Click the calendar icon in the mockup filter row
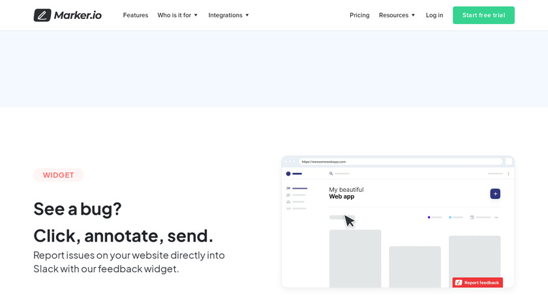This screenshot has width=548, height=308. (x=472, y=217)
